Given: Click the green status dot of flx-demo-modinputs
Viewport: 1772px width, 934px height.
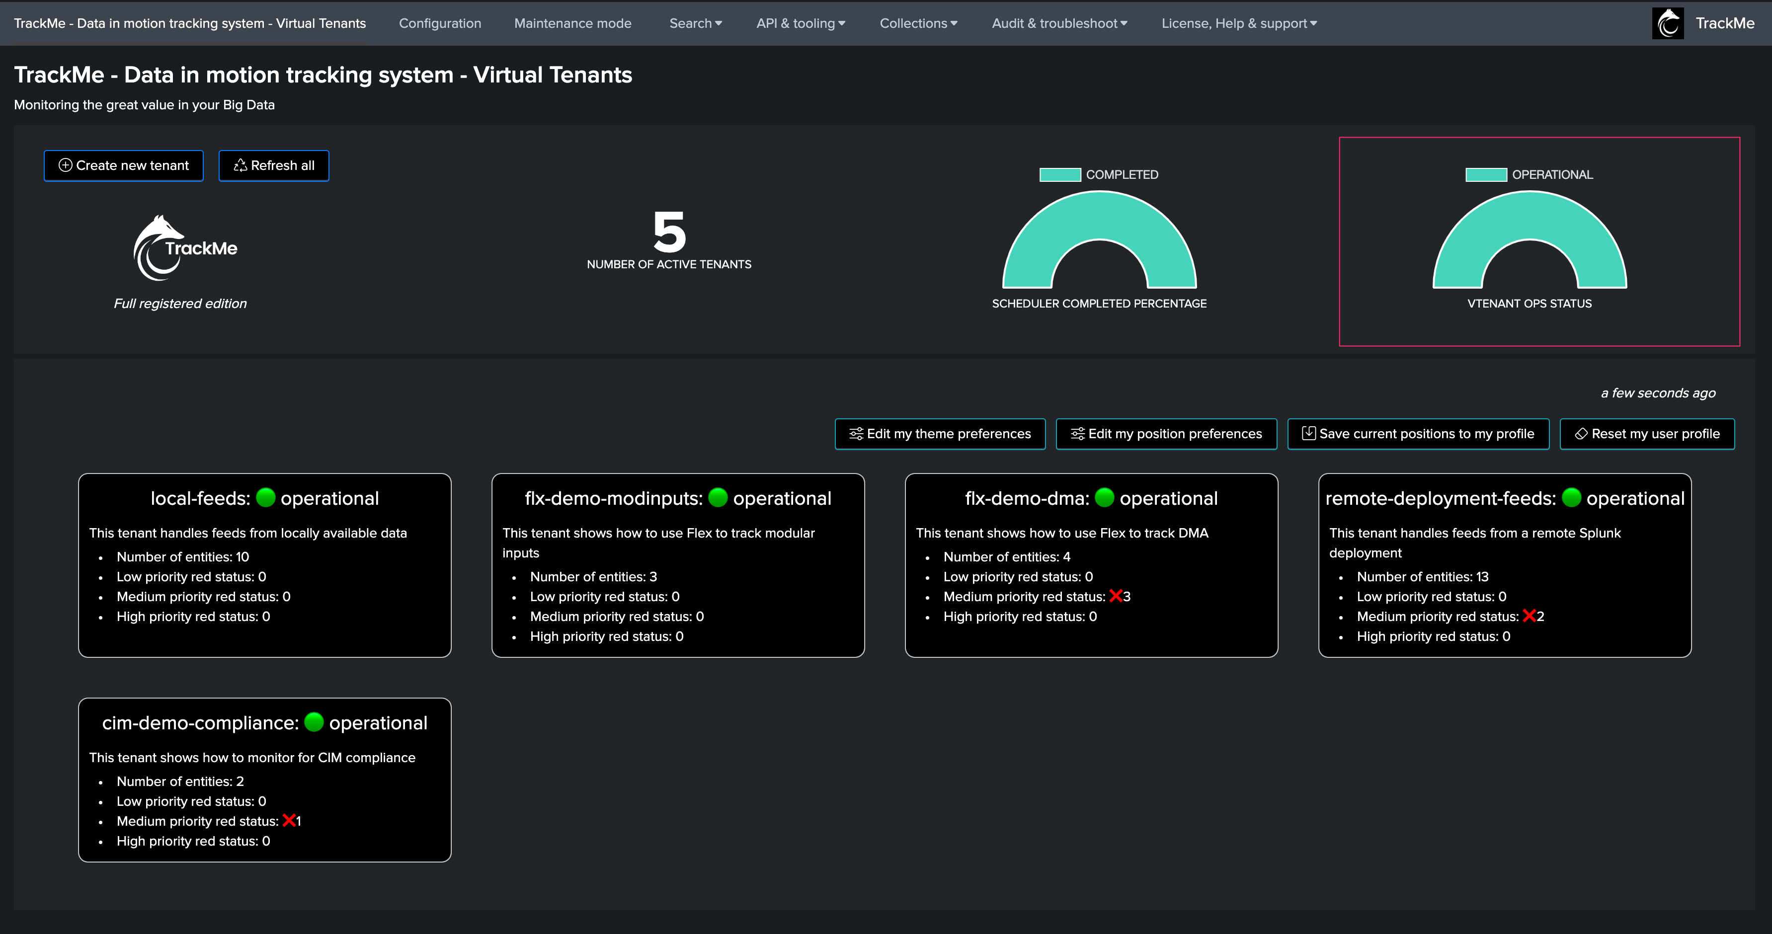Looking at the screenshot, I should [x=718, y=497].
